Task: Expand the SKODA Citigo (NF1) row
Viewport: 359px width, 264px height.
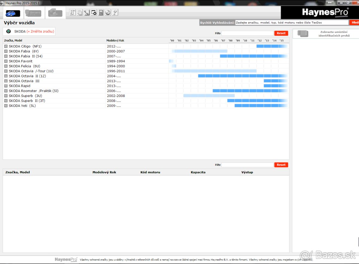Action: [6, 46]
